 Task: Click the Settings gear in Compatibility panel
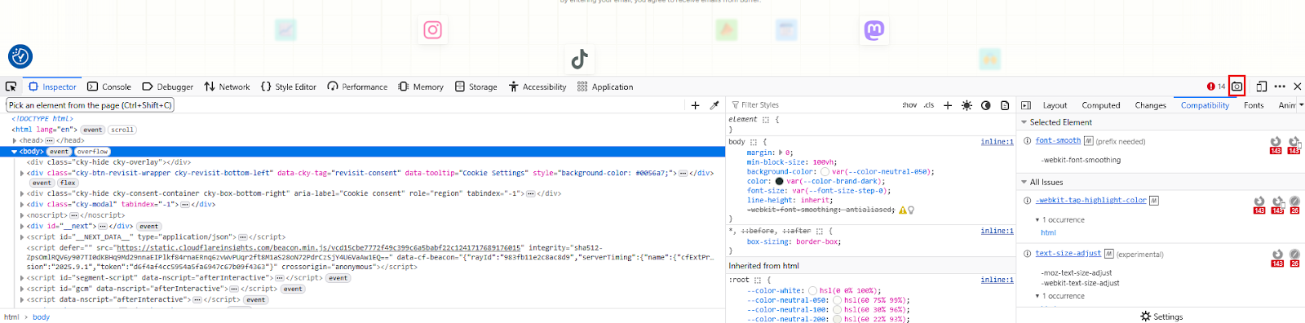point(1161,316)
